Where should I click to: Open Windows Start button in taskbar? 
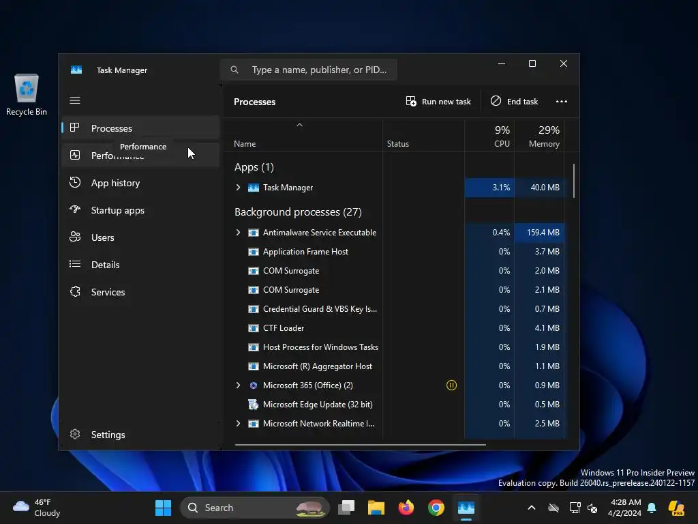coord(163,508)
